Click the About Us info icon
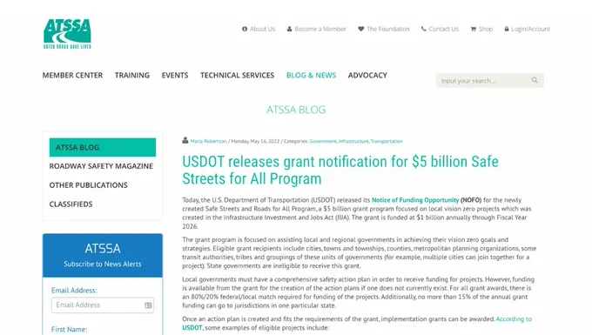This screenshot has width=592, height=335. click(245, 29)
